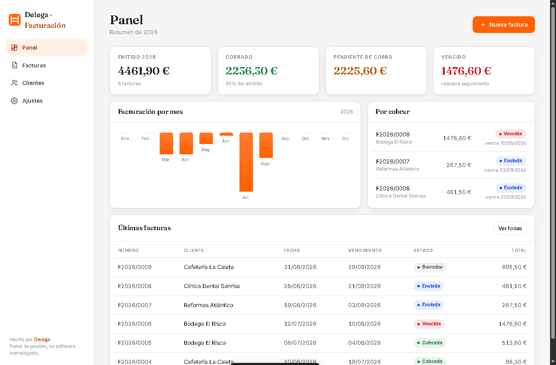556x365 pixels.
Task: Click the 695,50 € total
Action: pos(514,267)
